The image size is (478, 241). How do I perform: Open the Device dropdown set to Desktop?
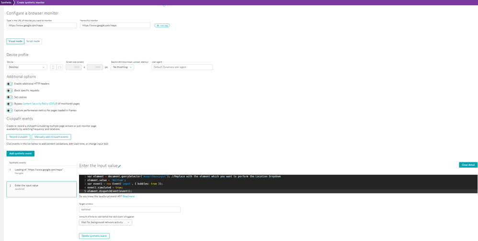click(27, 67)
